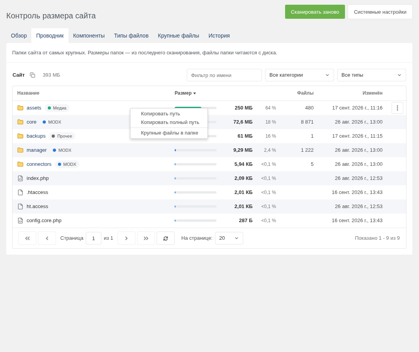
Task: Open the На странице count dropdown
Action: [229, 238]
